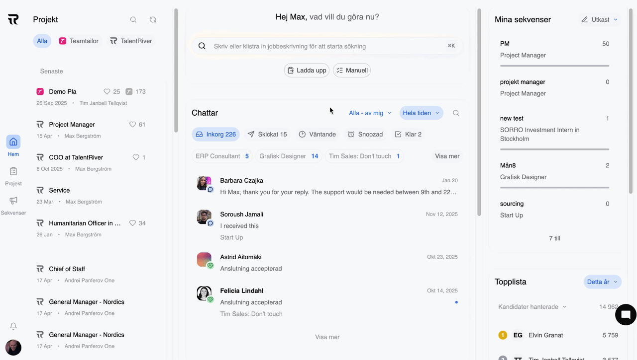637x360 pixels.
Task: Open Utkast sequence status dropdown
Action: pos(600,20)
